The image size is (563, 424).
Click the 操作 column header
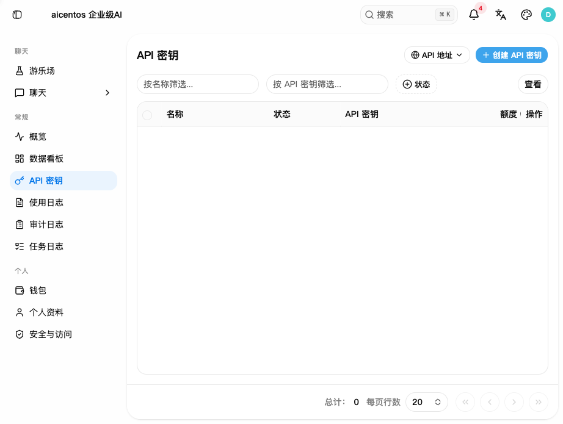click(534, 115)
